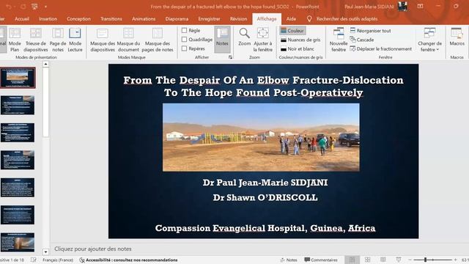Screen dimensions: 469x264
Task: Select Noir et blanc mode
Action: [298, 48]
